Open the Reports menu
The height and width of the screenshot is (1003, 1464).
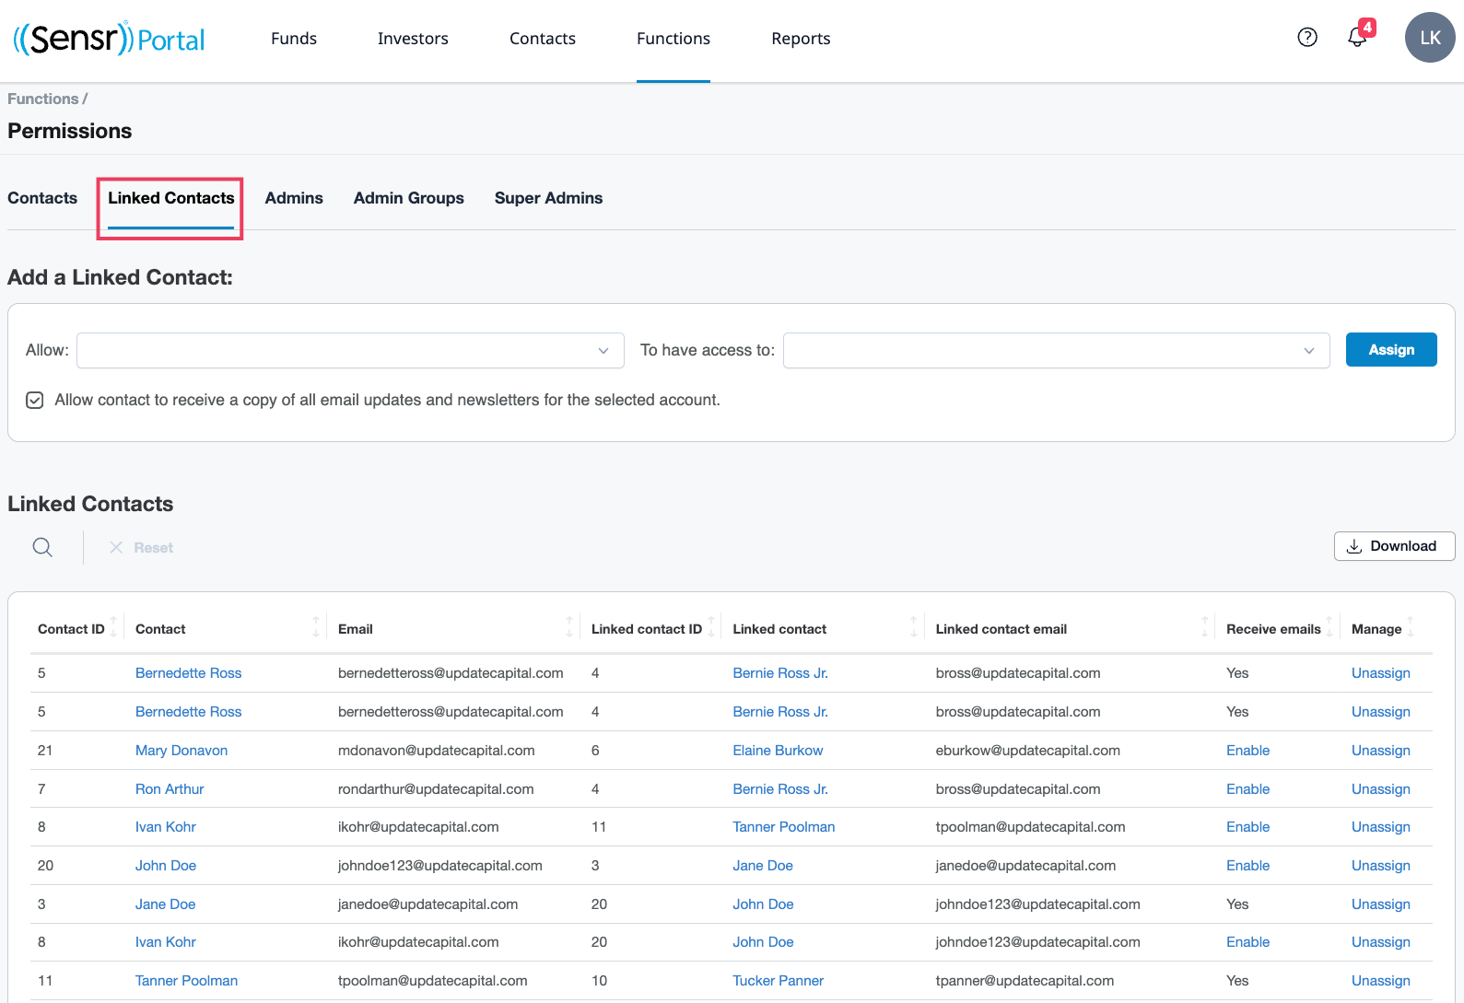pos(801,39)
